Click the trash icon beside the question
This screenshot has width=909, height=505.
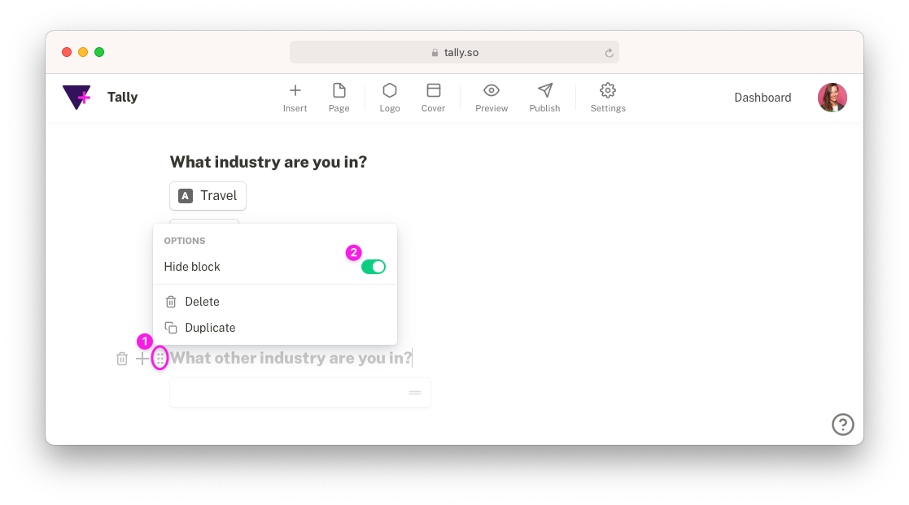point(122,359)
